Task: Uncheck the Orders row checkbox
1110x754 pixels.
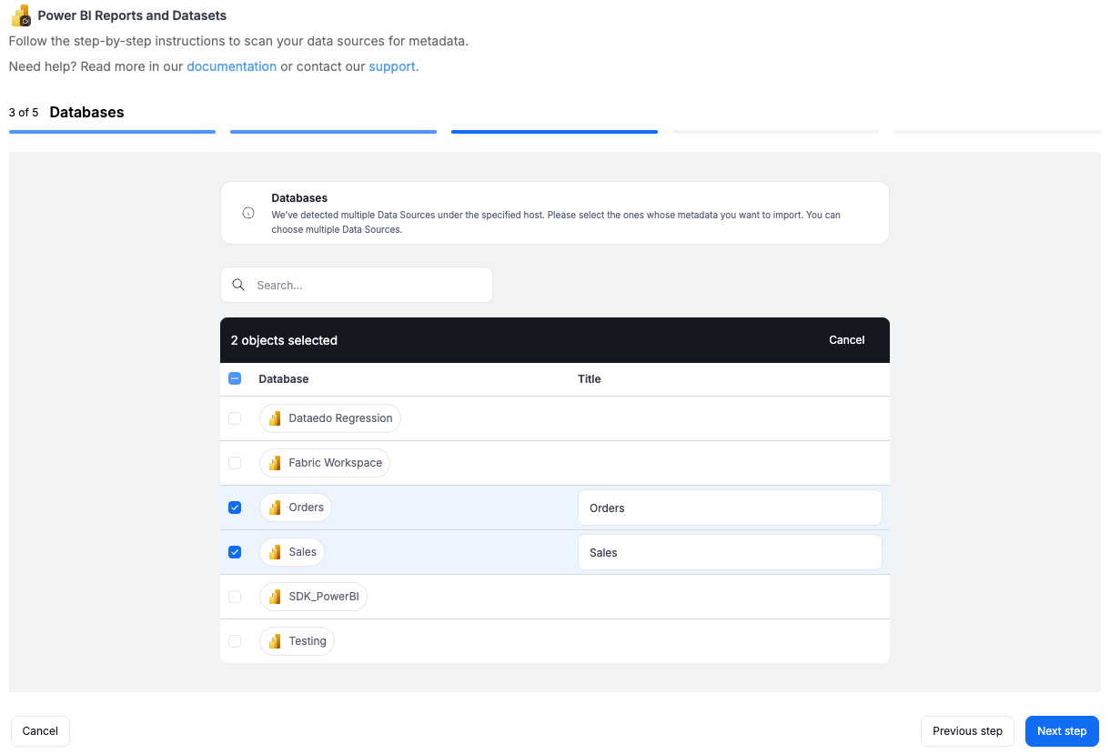Action: 235,508
